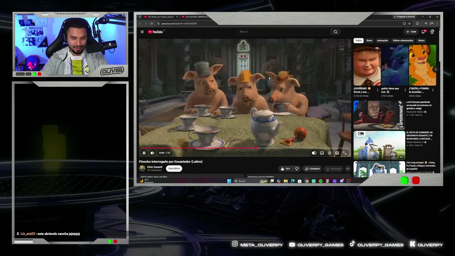Screen dimensions: 455x256
Task: Open the browser extensions puzzle icon
Action: point(417,23)
